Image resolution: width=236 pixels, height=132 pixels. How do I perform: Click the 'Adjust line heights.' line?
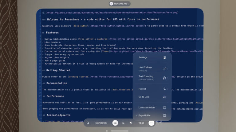[x=57, y=58]
